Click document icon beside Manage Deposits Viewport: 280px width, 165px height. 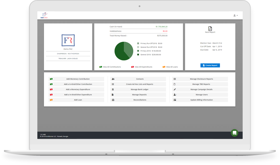point(113,95)
